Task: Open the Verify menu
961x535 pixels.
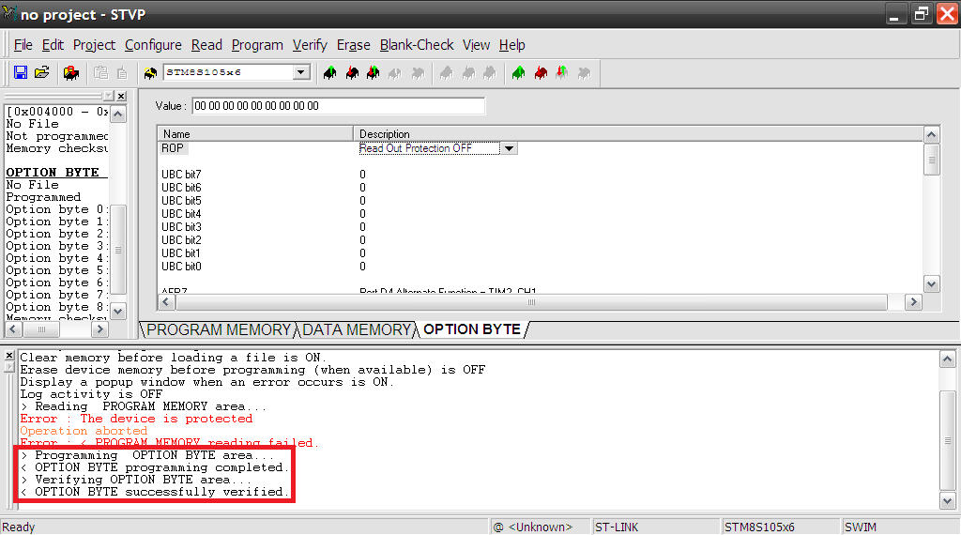Action: click(x=310, y=45)
